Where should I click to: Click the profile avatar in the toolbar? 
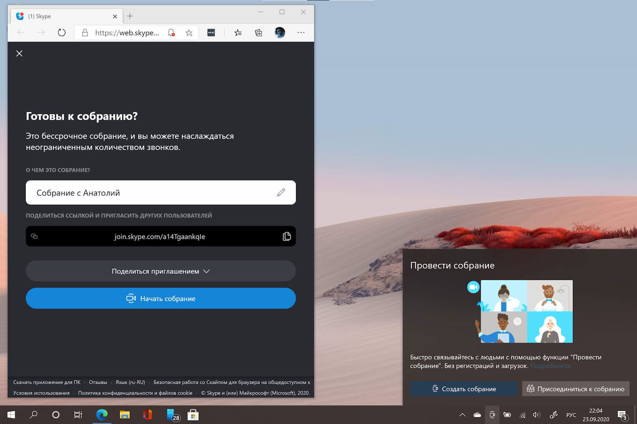279,33
